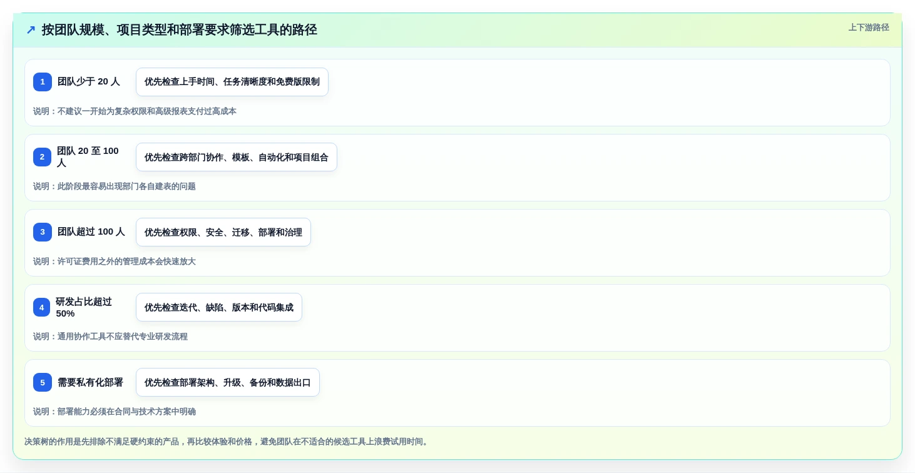
Task: Select step number badge 3
Action: click(43, 232)
